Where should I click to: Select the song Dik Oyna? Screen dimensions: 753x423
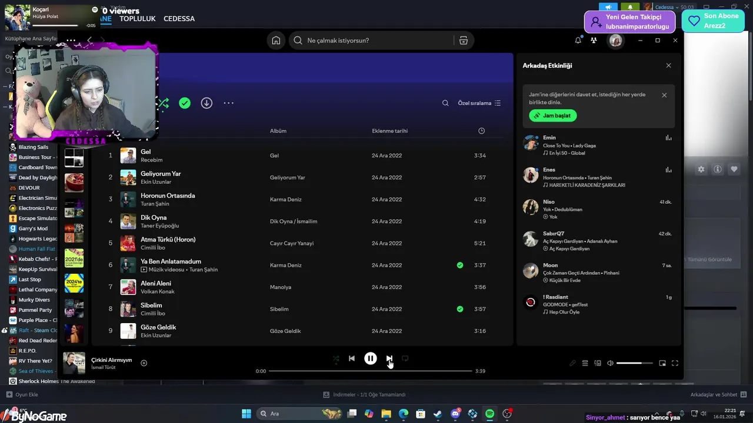pyautogui.click(x=302, y=221)
